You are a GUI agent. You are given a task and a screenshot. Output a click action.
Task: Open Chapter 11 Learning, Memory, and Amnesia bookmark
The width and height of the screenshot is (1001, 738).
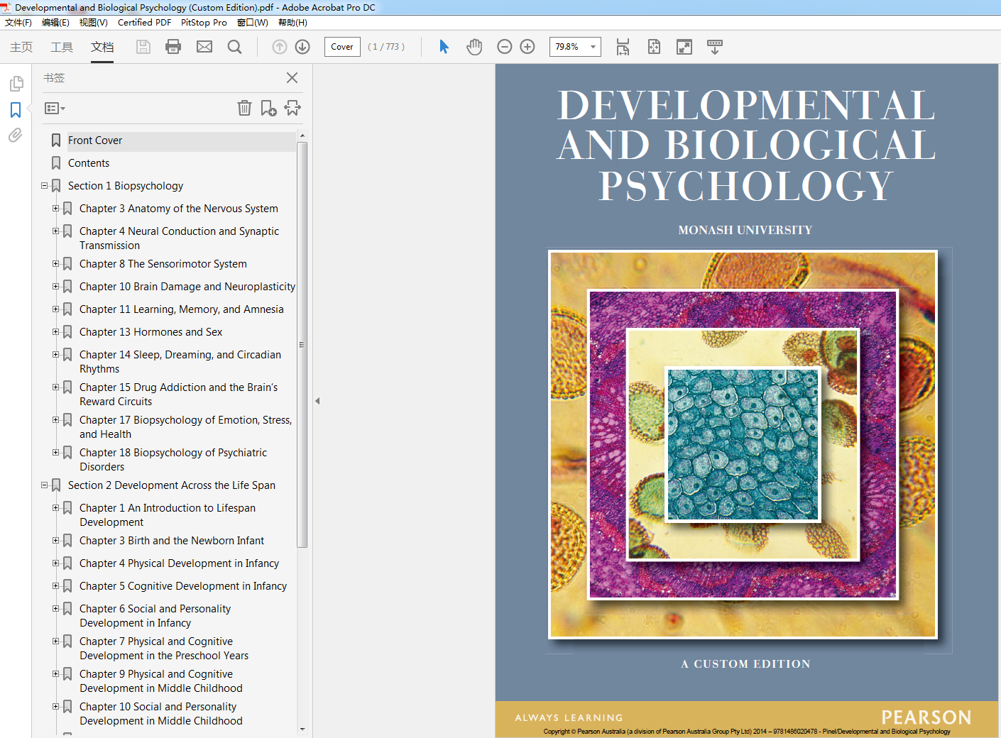coord(182,309)
